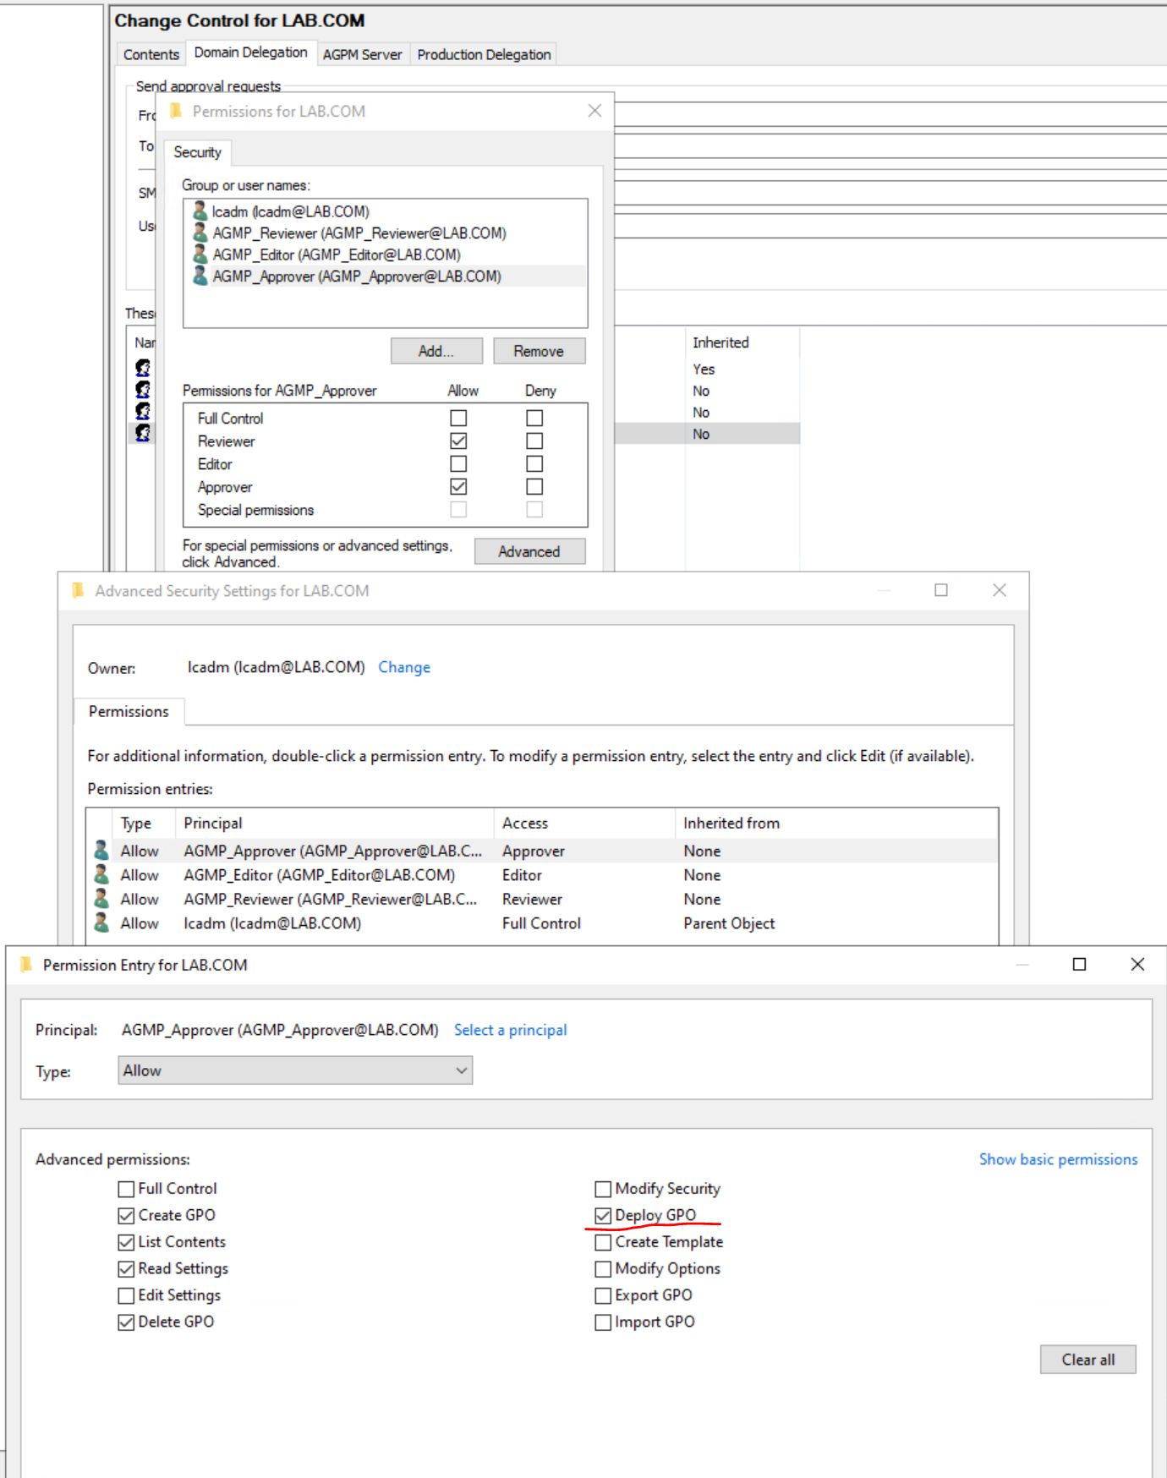Check Deny Editor checkbox
The height and width of the screenshot is (1478, 1167).
click(x=534, y=463)
